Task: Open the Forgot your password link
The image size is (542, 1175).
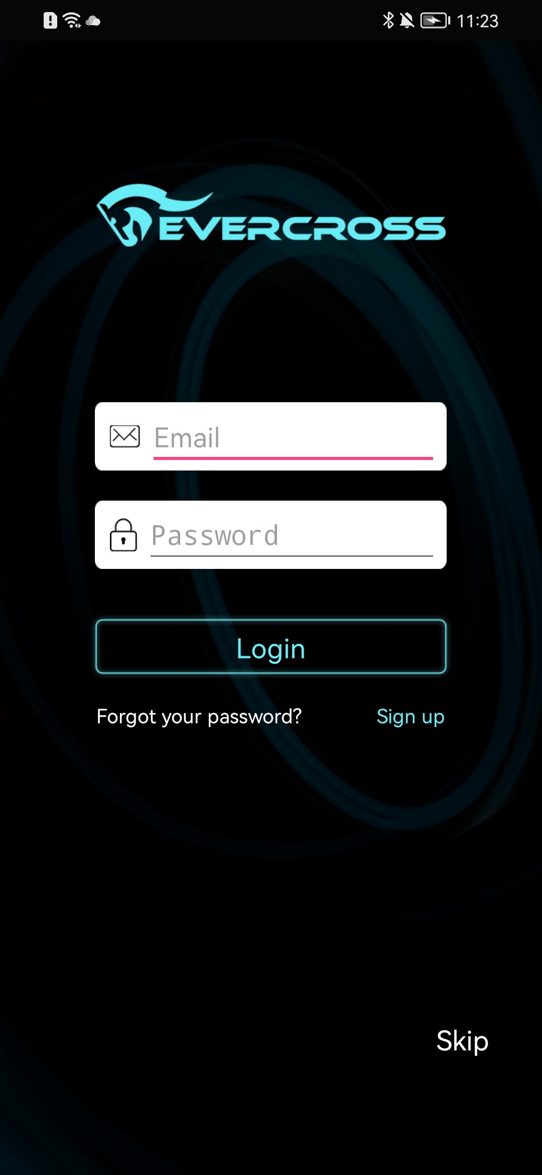Action: 199,717
